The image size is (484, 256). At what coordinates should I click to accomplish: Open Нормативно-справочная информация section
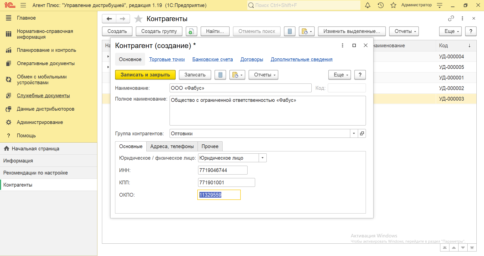click(x=45, y=34)
